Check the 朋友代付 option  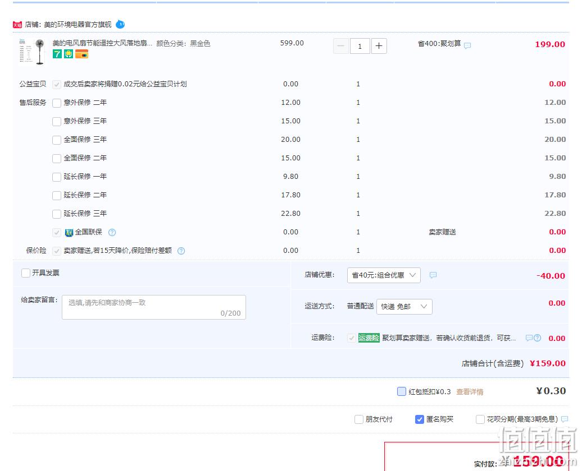pos(358,419)
